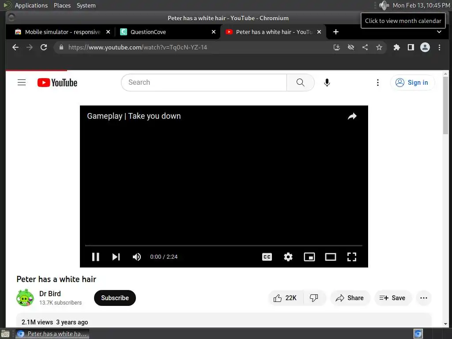Bookmark this page with the star

tap(379, 47)
